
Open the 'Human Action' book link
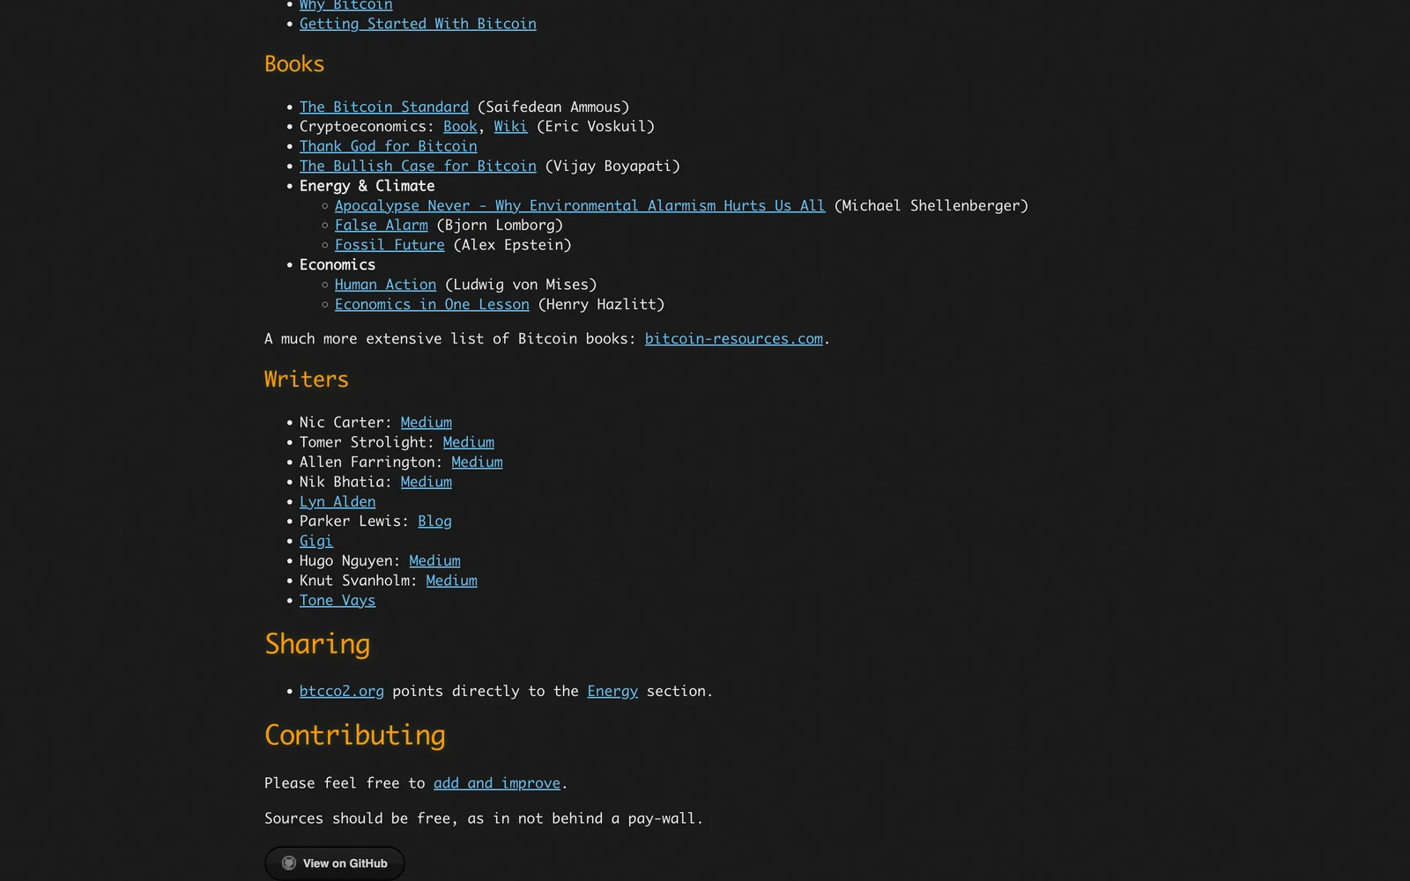[385, 285]
